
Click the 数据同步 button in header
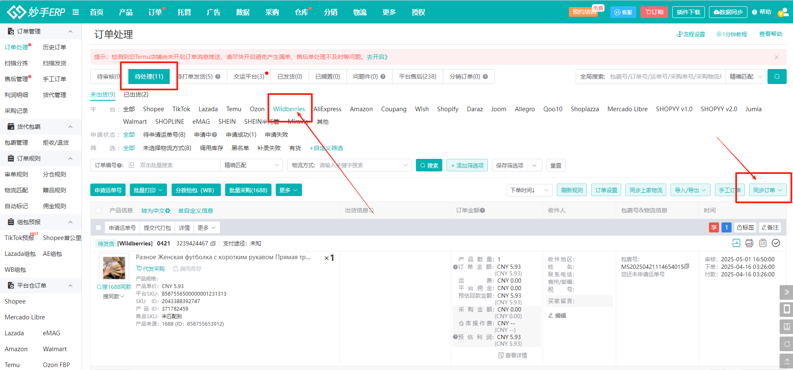[728, 12]
